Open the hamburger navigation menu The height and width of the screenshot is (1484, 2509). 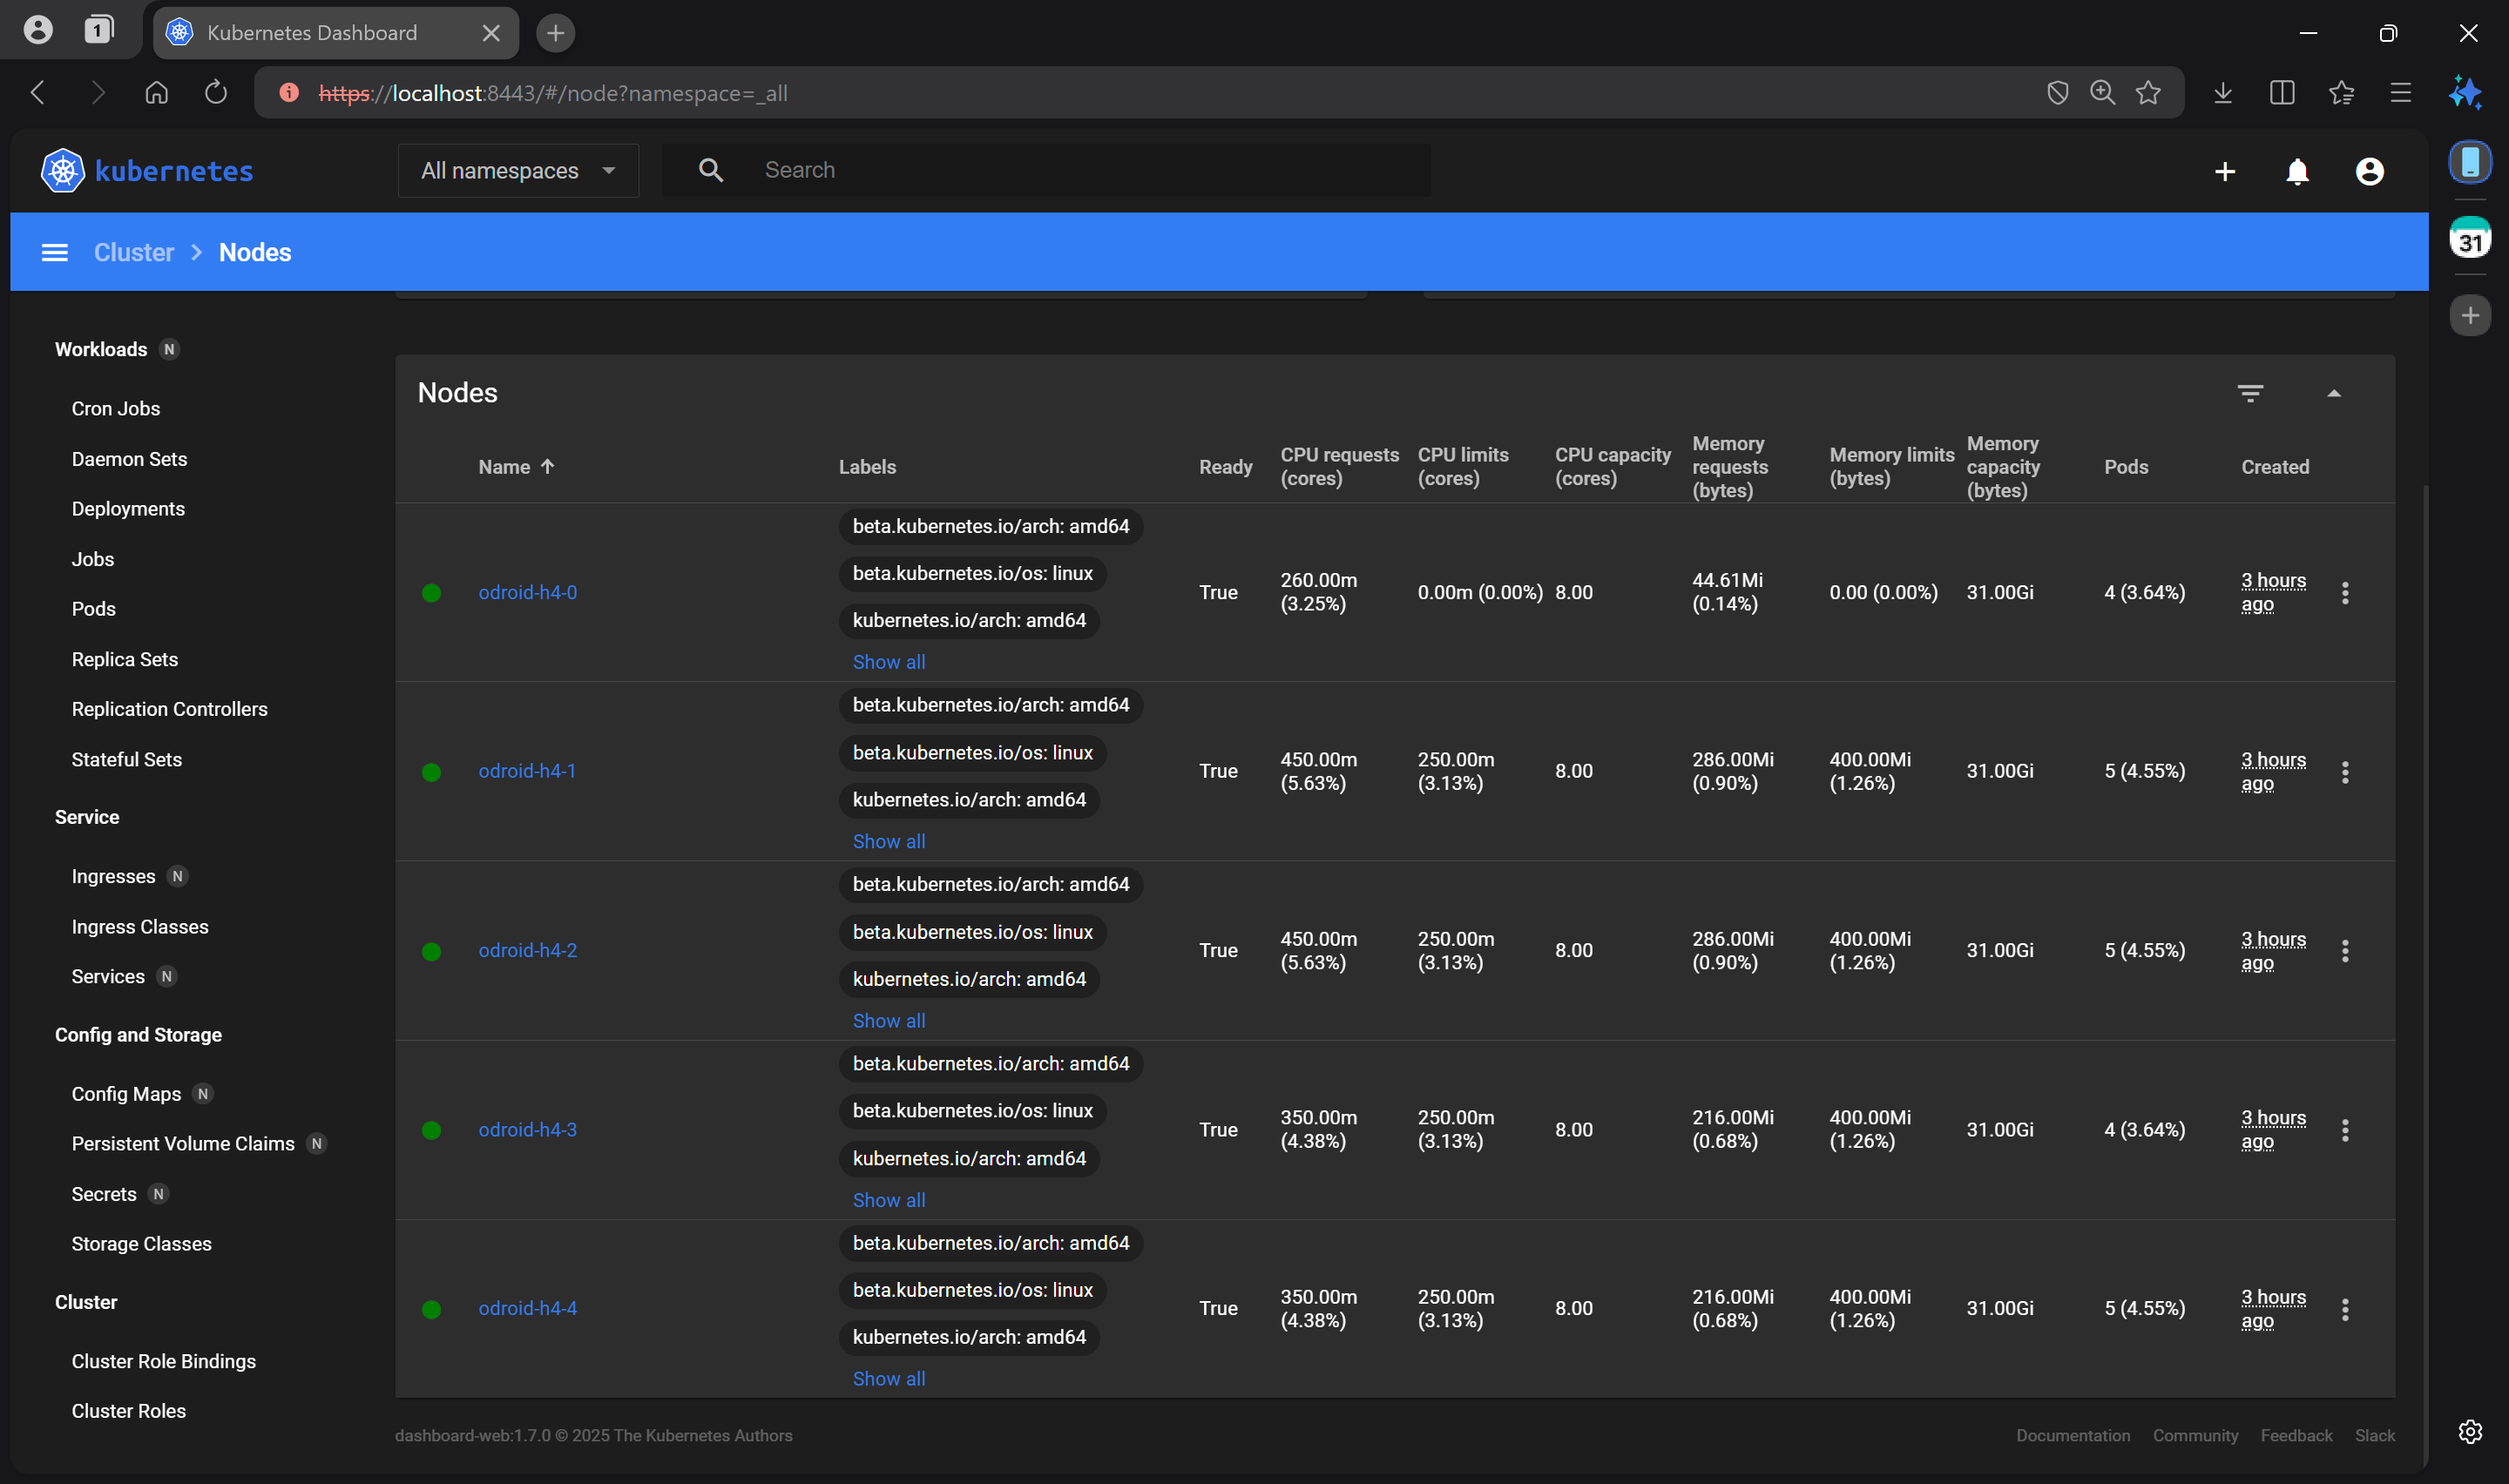tap(55, 253)
